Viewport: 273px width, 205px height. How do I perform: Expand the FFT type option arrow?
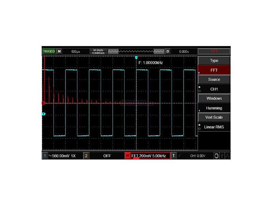[199, 73]
